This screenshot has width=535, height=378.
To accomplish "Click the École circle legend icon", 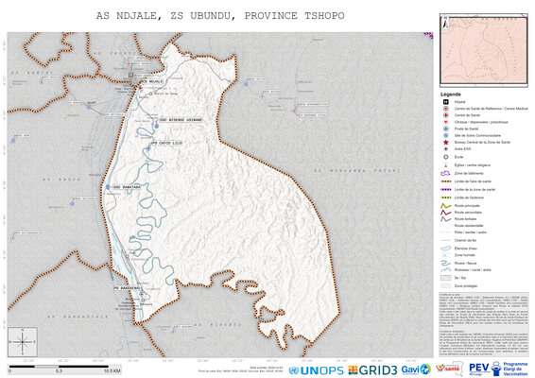I will pyautogui.click(x=445, y=157).
